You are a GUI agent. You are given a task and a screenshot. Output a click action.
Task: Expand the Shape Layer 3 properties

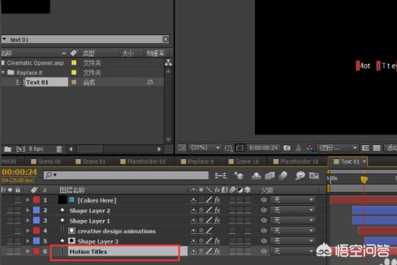(x=28, y=241)
